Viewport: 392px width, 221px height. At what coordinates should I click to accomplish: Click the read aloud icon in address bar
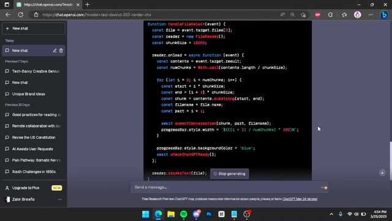click(282, 15)
